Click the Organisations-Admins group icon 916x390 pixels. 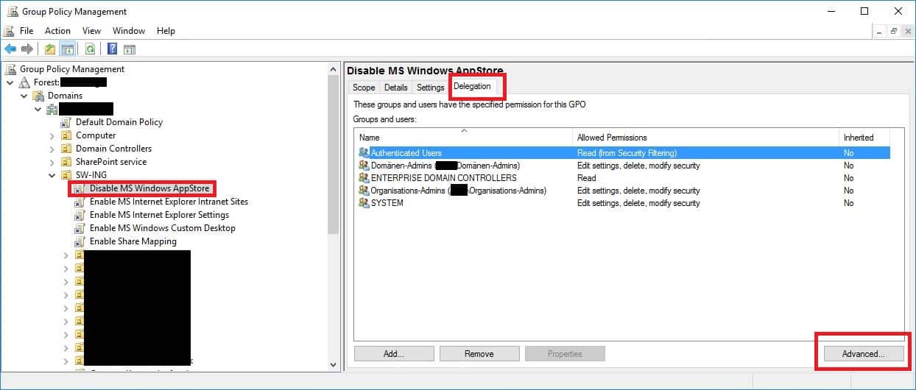(364, 191)
